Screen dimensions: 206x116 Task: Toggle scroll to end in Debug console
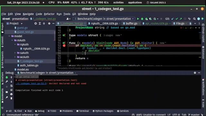(12, 90)
